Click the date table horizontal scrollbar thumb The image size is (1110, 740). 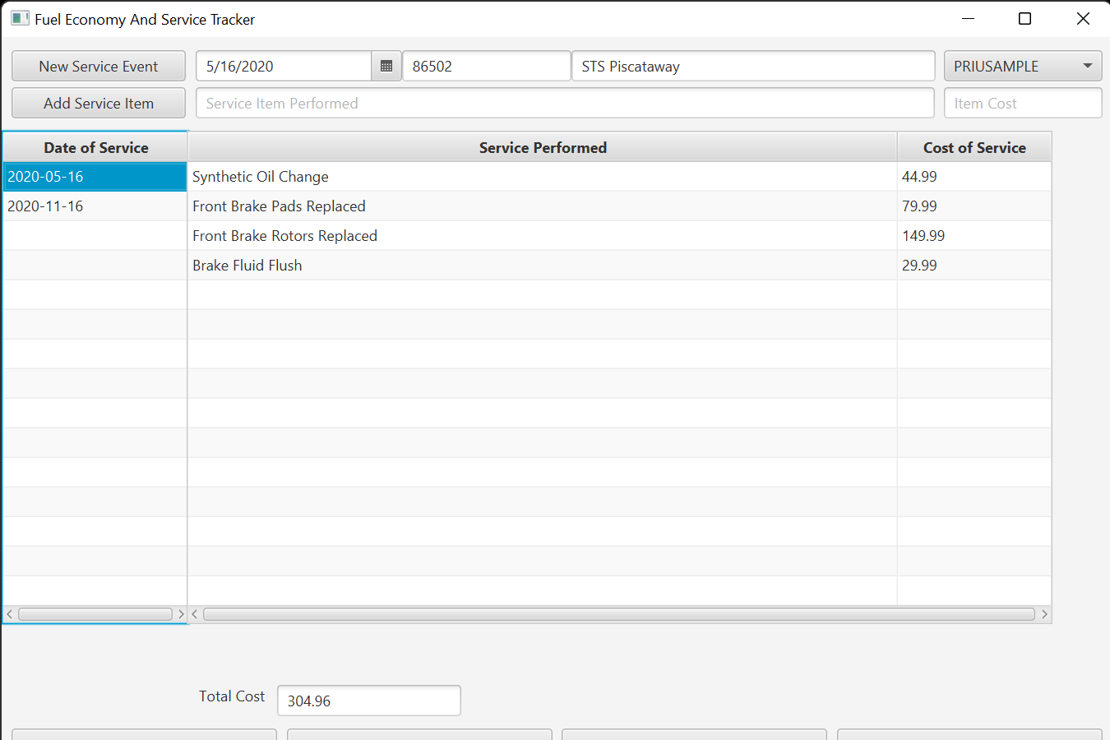click(95, 614)
